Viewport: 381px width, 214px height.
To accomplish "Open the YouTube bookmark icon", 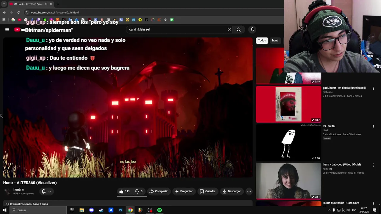I will pyautogui.click(x=19, y=20).
